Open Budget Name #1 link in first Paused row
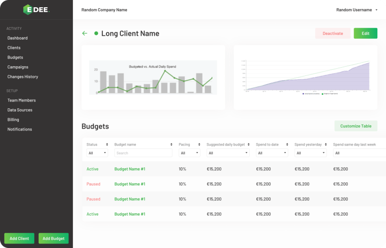386x248 pixels. pyautogui.click(x=130, y=184)
